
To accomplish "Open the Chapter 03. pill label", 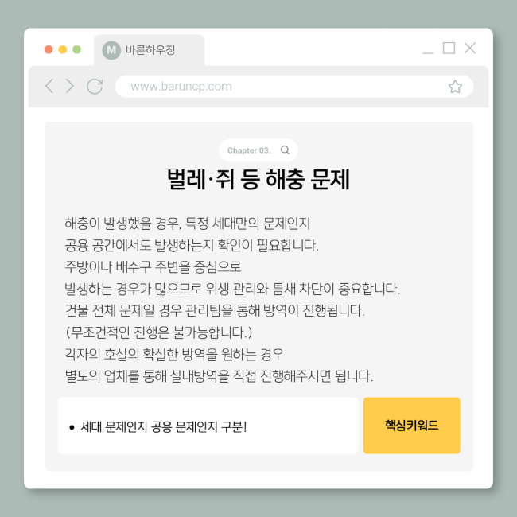I will pos(249,150).
